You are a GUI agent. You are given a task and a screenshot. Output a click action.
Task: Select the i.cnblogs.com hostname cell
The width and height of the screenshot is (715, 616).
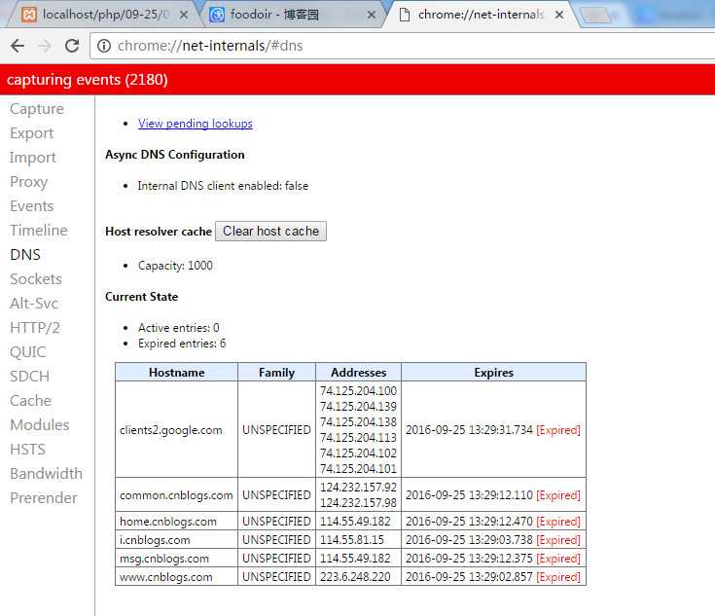[x=176, y=540]
